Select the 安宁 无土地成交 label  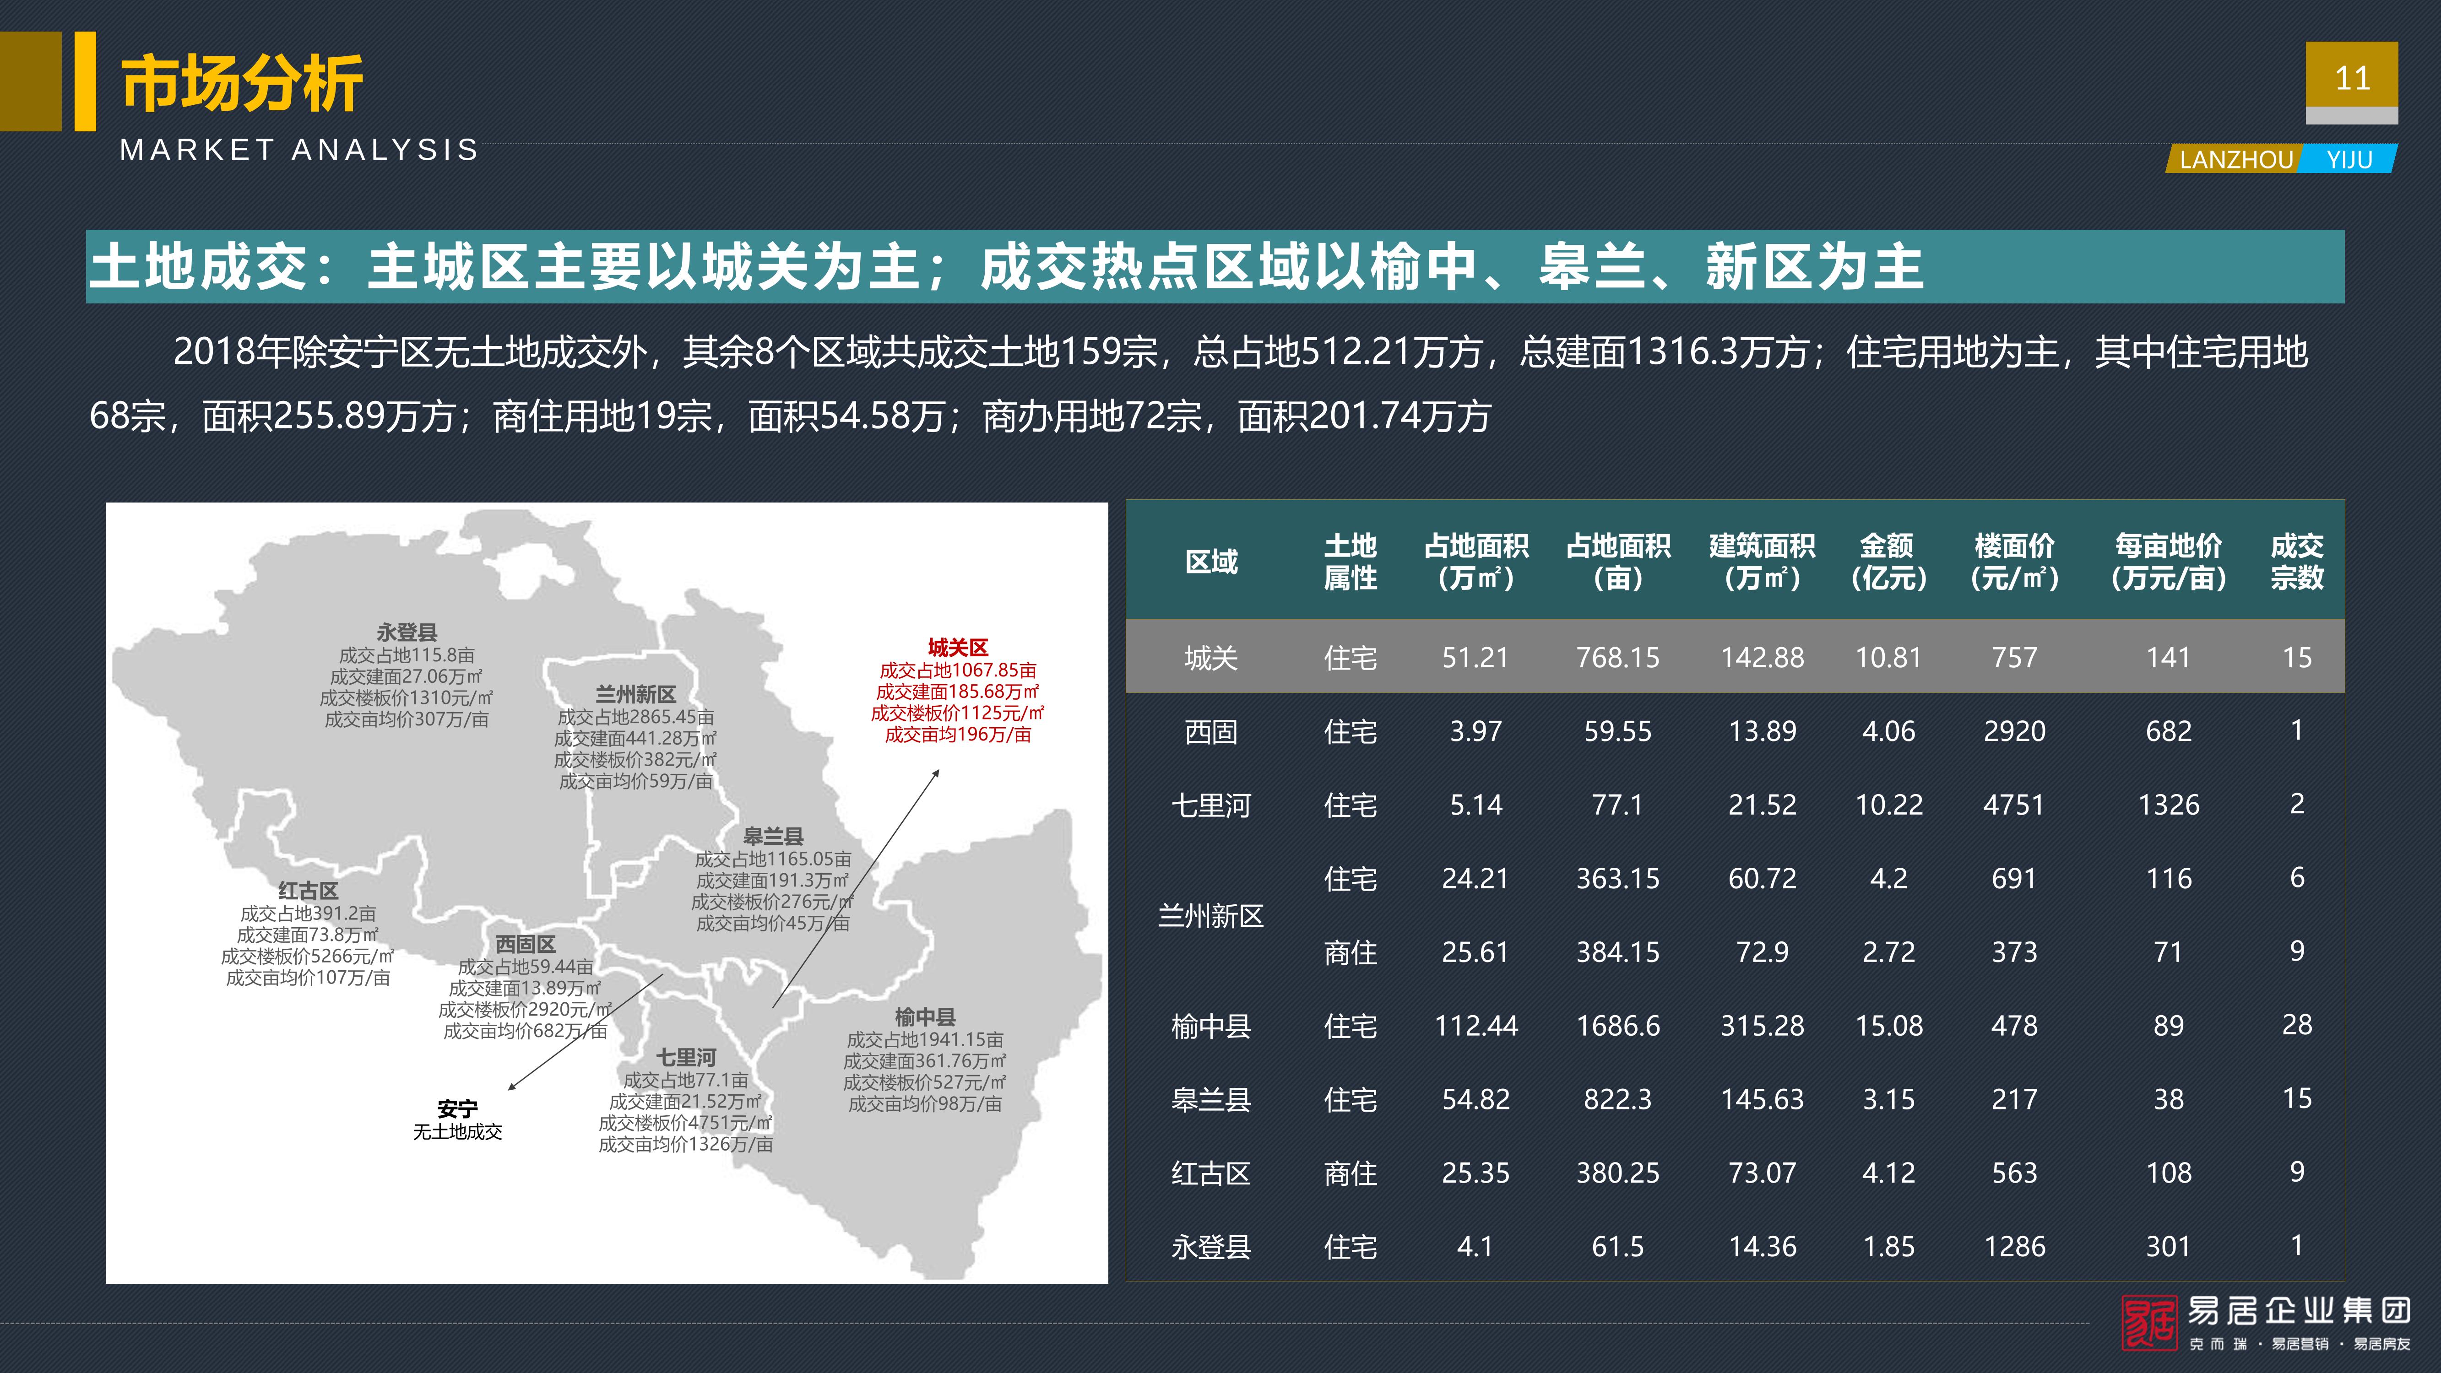458,1120
